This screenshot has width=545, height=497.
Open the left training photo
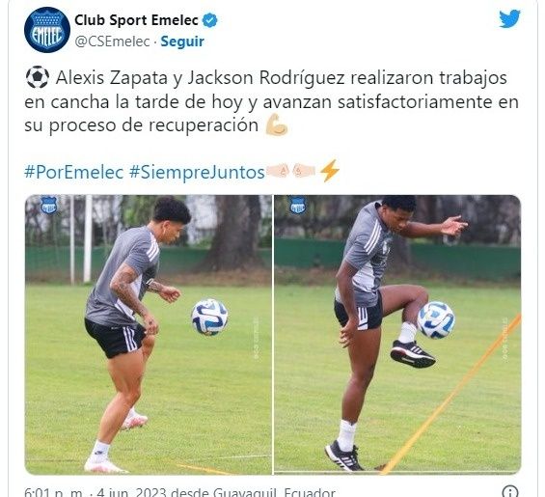pos(149,335)
